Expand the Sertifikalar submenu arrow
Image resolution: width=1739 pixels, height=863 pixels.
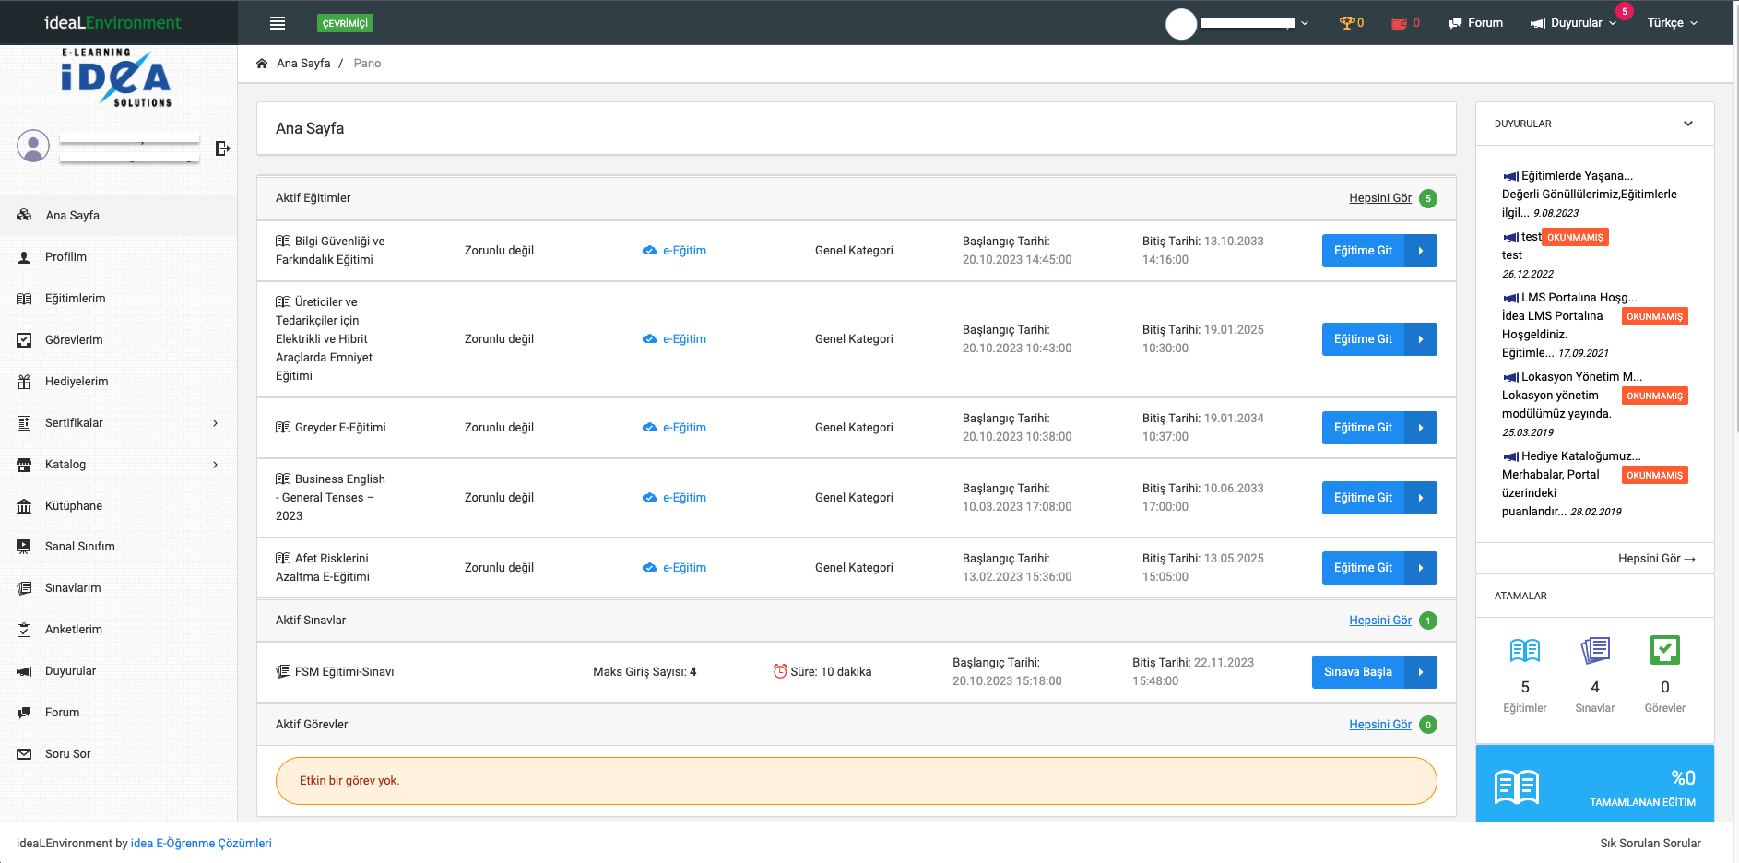215,423
